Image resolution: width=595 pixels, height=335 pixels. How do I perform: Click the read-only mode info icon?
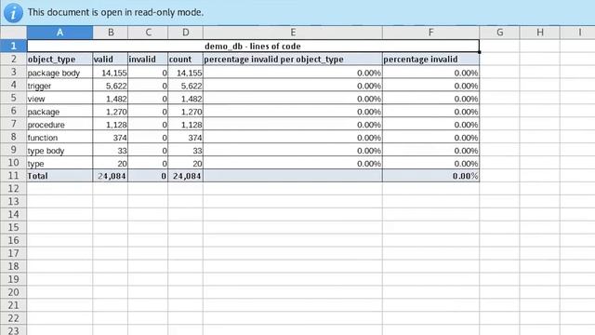point(13,12)
